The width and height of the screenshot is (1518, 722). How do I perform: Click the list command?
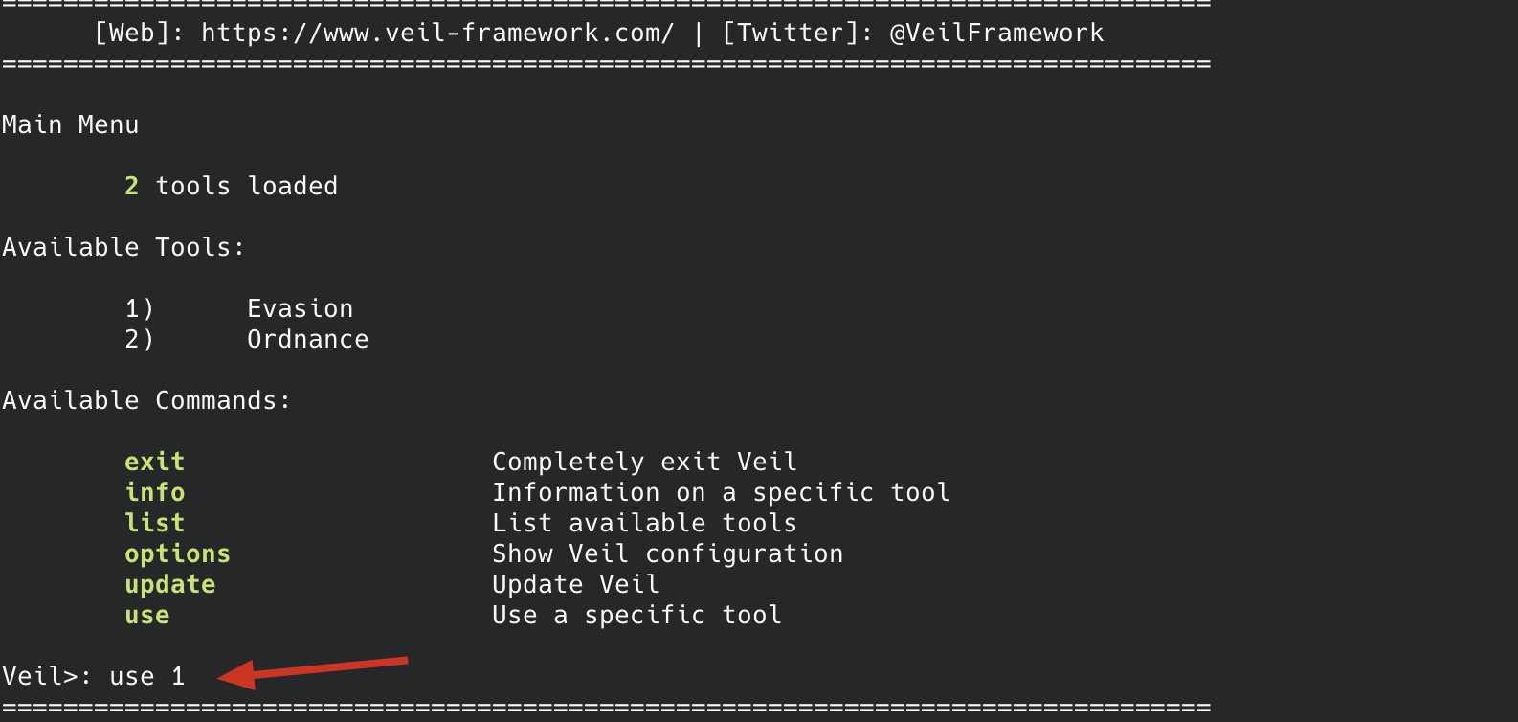[154, 523]
